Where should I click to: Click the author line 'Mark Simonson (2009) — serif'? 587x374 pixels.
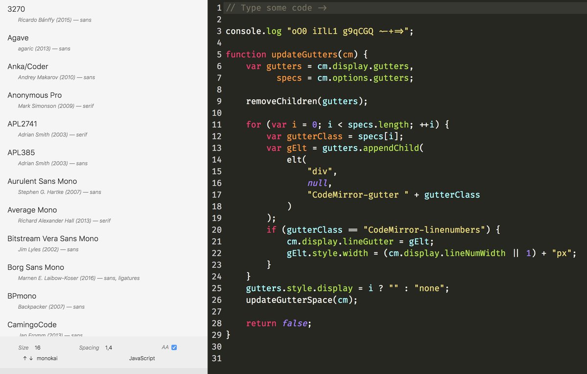[56, 106]
